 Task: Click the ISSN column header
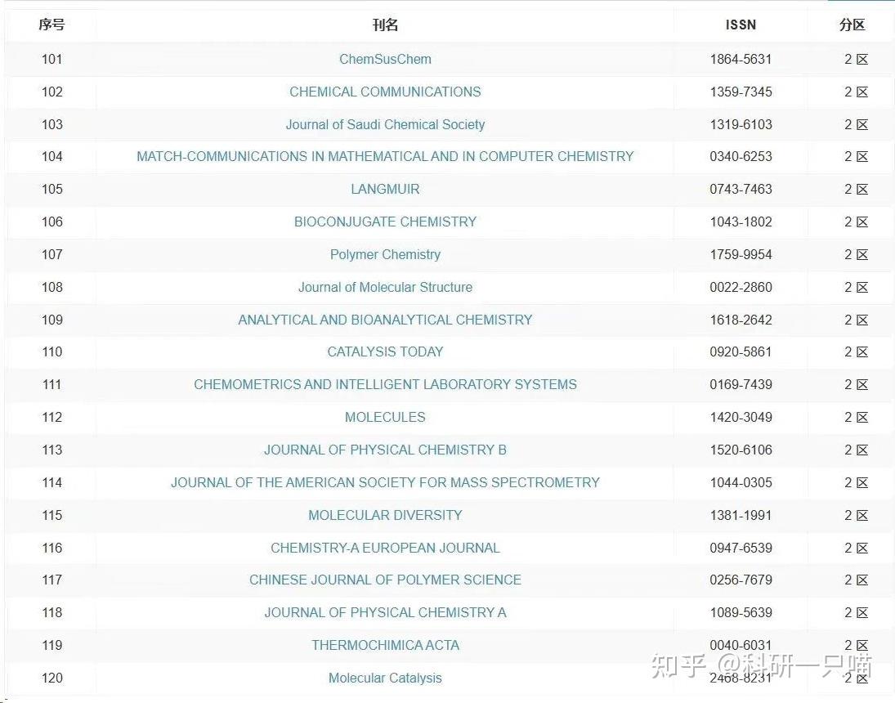[741, 25]
